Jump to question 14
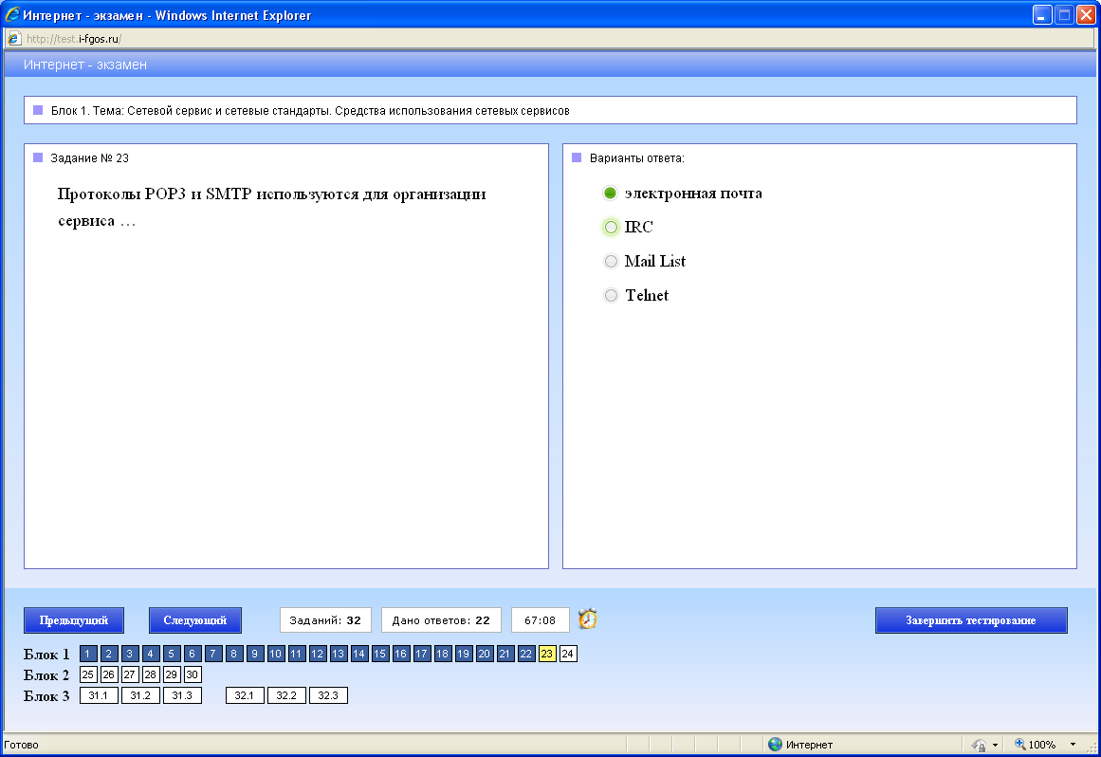1101x757 pixels. pos(358,654)
